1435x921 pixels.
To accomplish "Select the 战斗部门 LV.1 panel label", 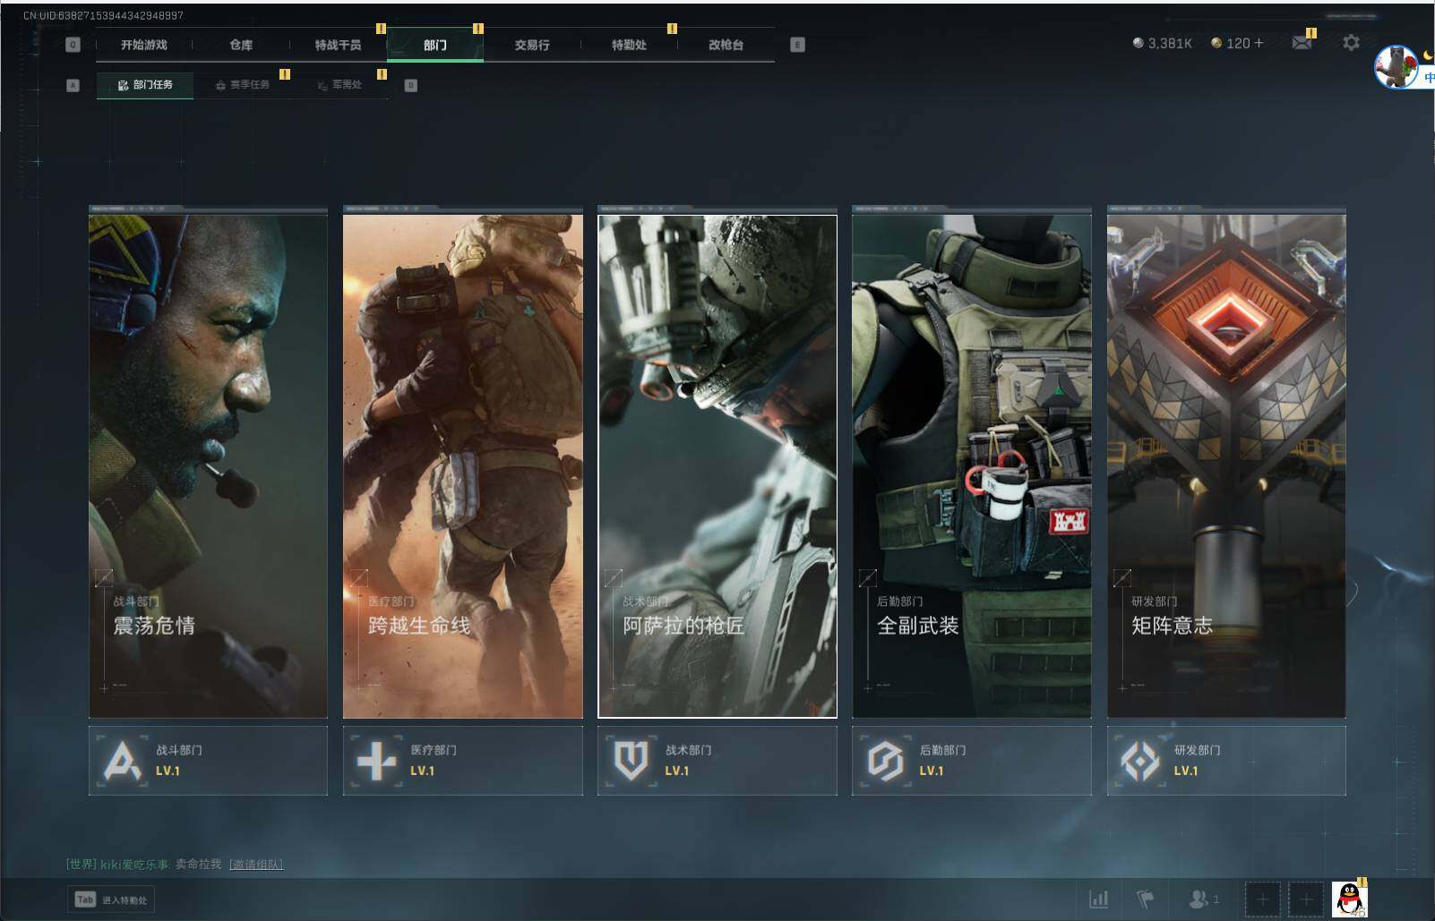I will pos(178,760).
